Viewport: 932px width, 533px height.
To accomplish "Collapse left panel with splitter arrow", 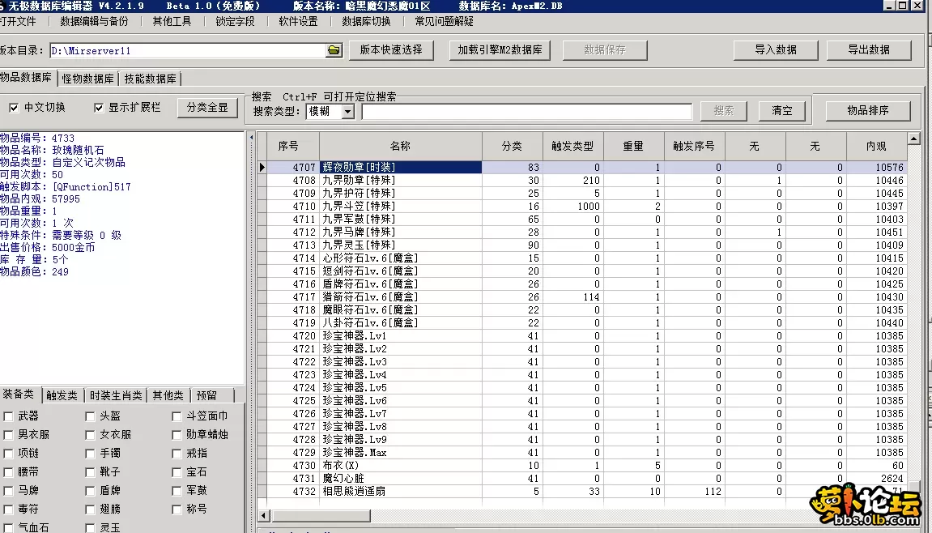I will [x=251, y=138].
